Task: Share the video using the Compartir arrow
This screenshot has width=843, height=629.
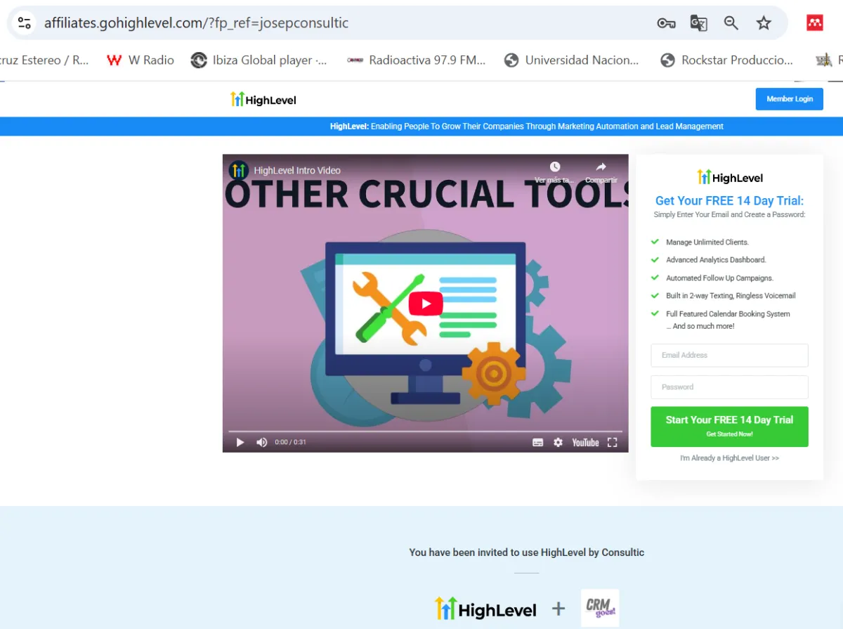Action: pyautogui.click(x=601, y=167)
